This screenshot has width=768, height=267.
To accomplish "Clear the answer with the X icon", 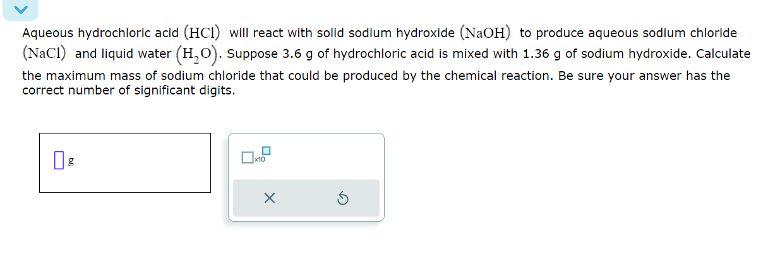I will click(269, 199).
